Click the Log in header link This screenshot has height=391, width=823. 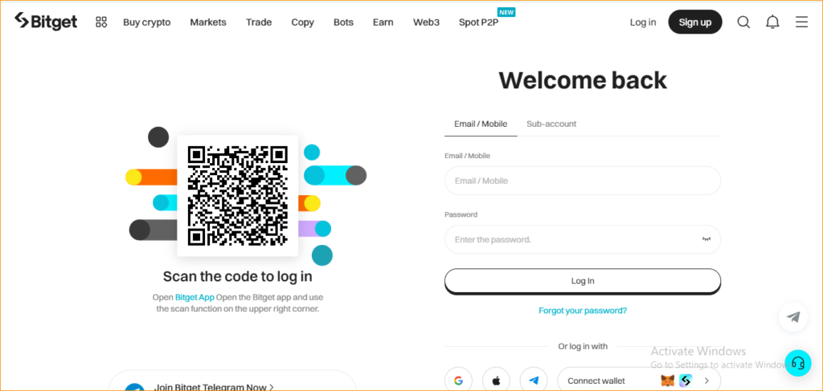(643, 22)
